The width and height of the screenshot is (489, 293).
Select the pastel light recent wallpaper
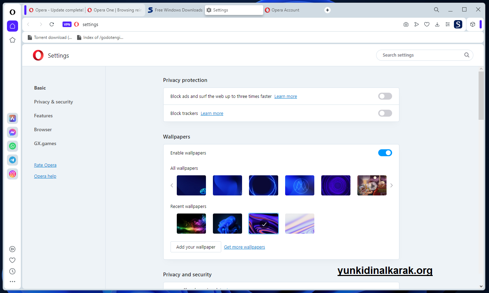[300, 224]
